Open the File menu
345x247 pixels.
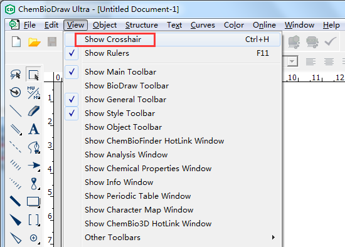coord(29,25)
